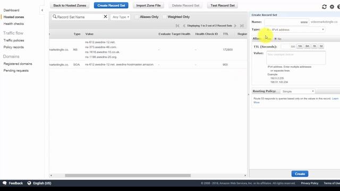Focus the Name input field
Viewport: 340px width, 191px height.
pos(287,22)
